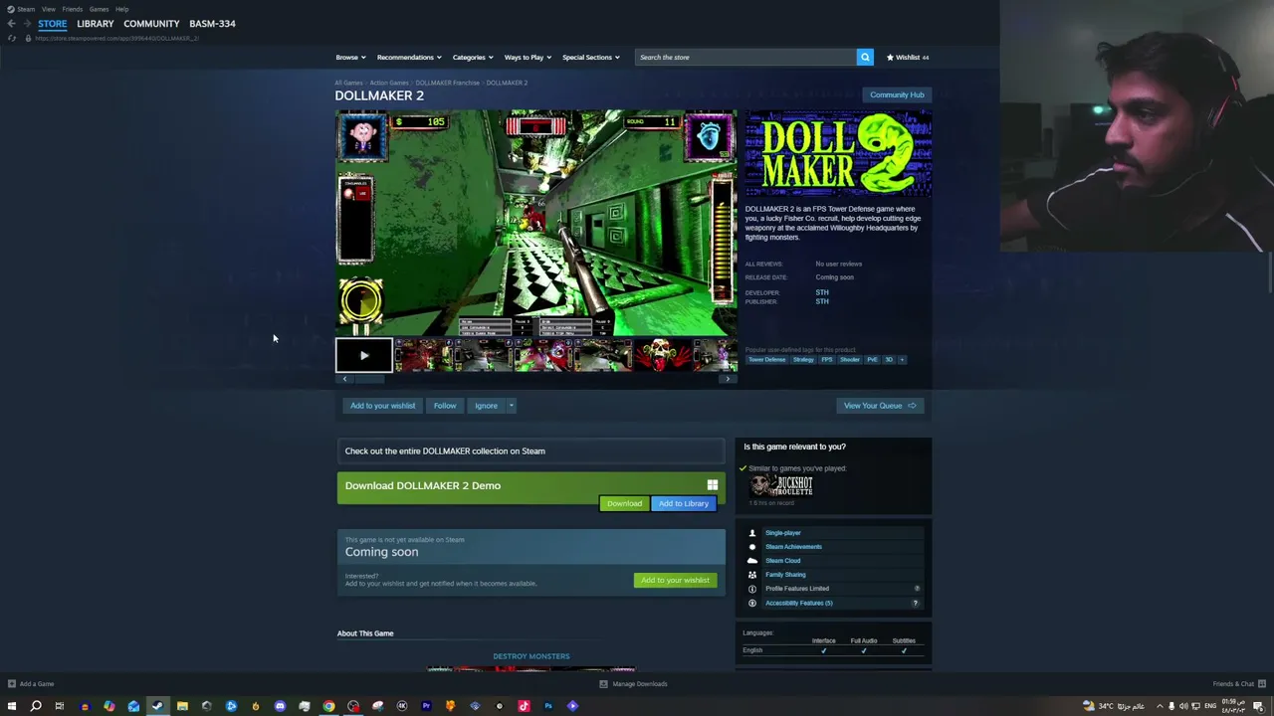Screen dimensions: 1274x716
Task: Open Friends & Chat panel
Action: click(x=1238, y=684)
